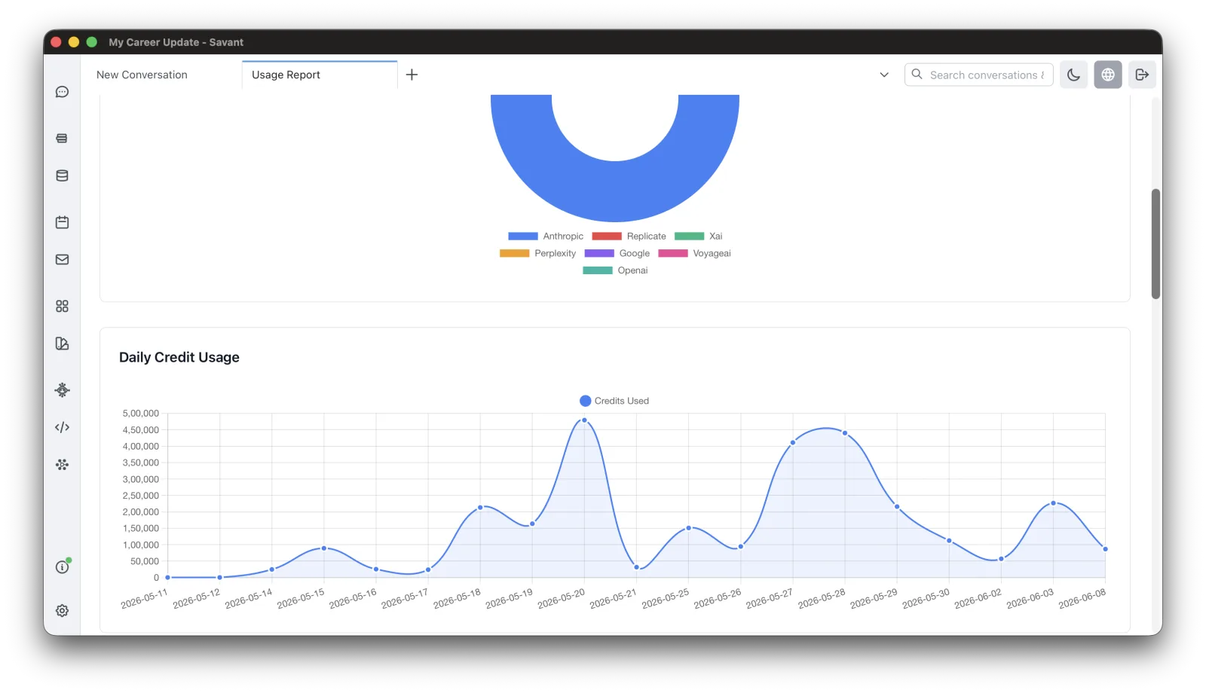Add a new tab with plus icon

[x=412, y=75]
